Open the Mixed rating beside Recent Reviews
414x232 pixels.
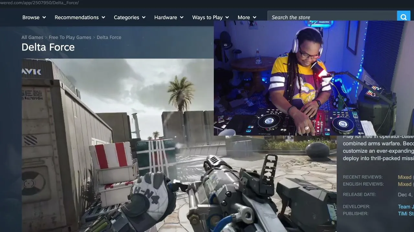(405, 177)
